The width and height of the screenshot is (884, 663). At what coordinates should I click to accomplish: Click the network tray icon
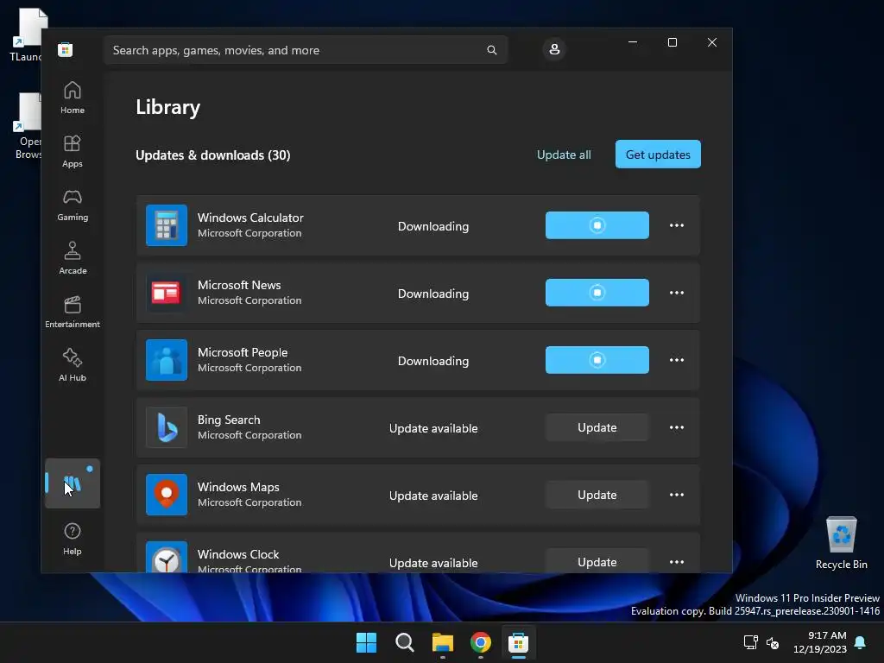click(750, 642)
